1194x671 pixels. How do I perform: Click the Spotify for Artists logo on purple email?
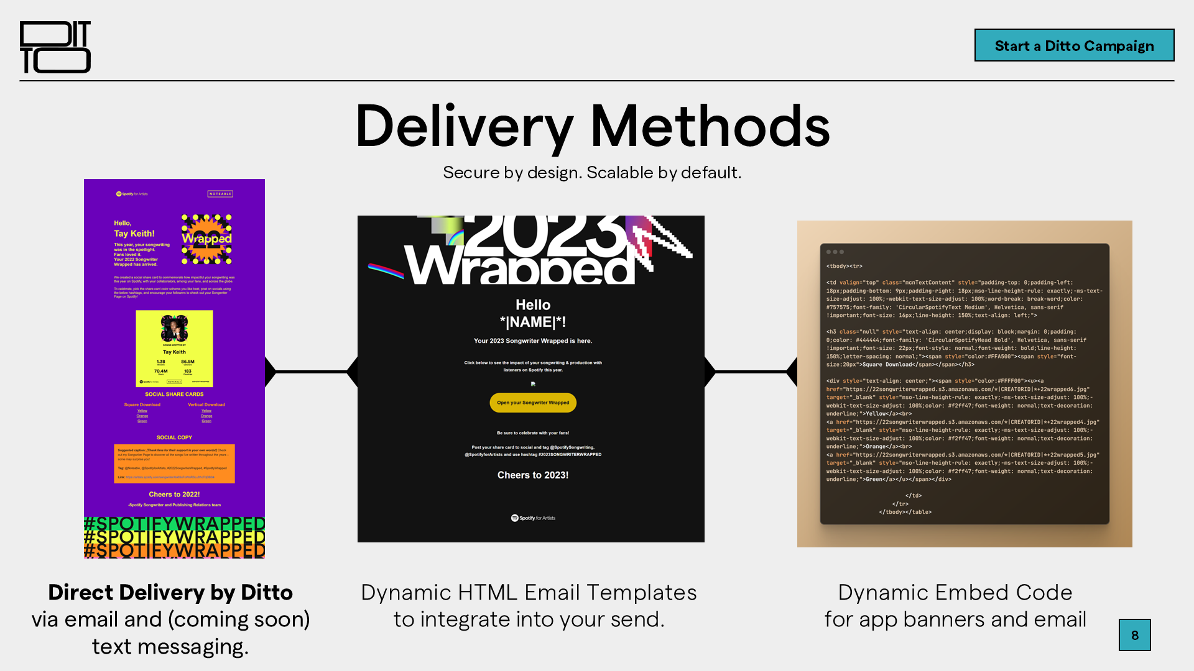132,194
